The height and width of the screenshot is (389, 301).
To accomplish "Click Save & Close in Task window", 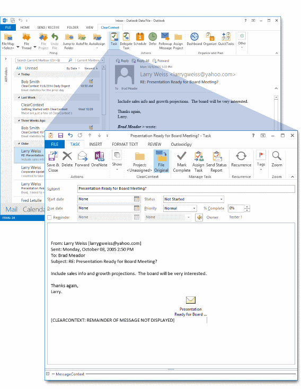I will click(x=53, y=162).
